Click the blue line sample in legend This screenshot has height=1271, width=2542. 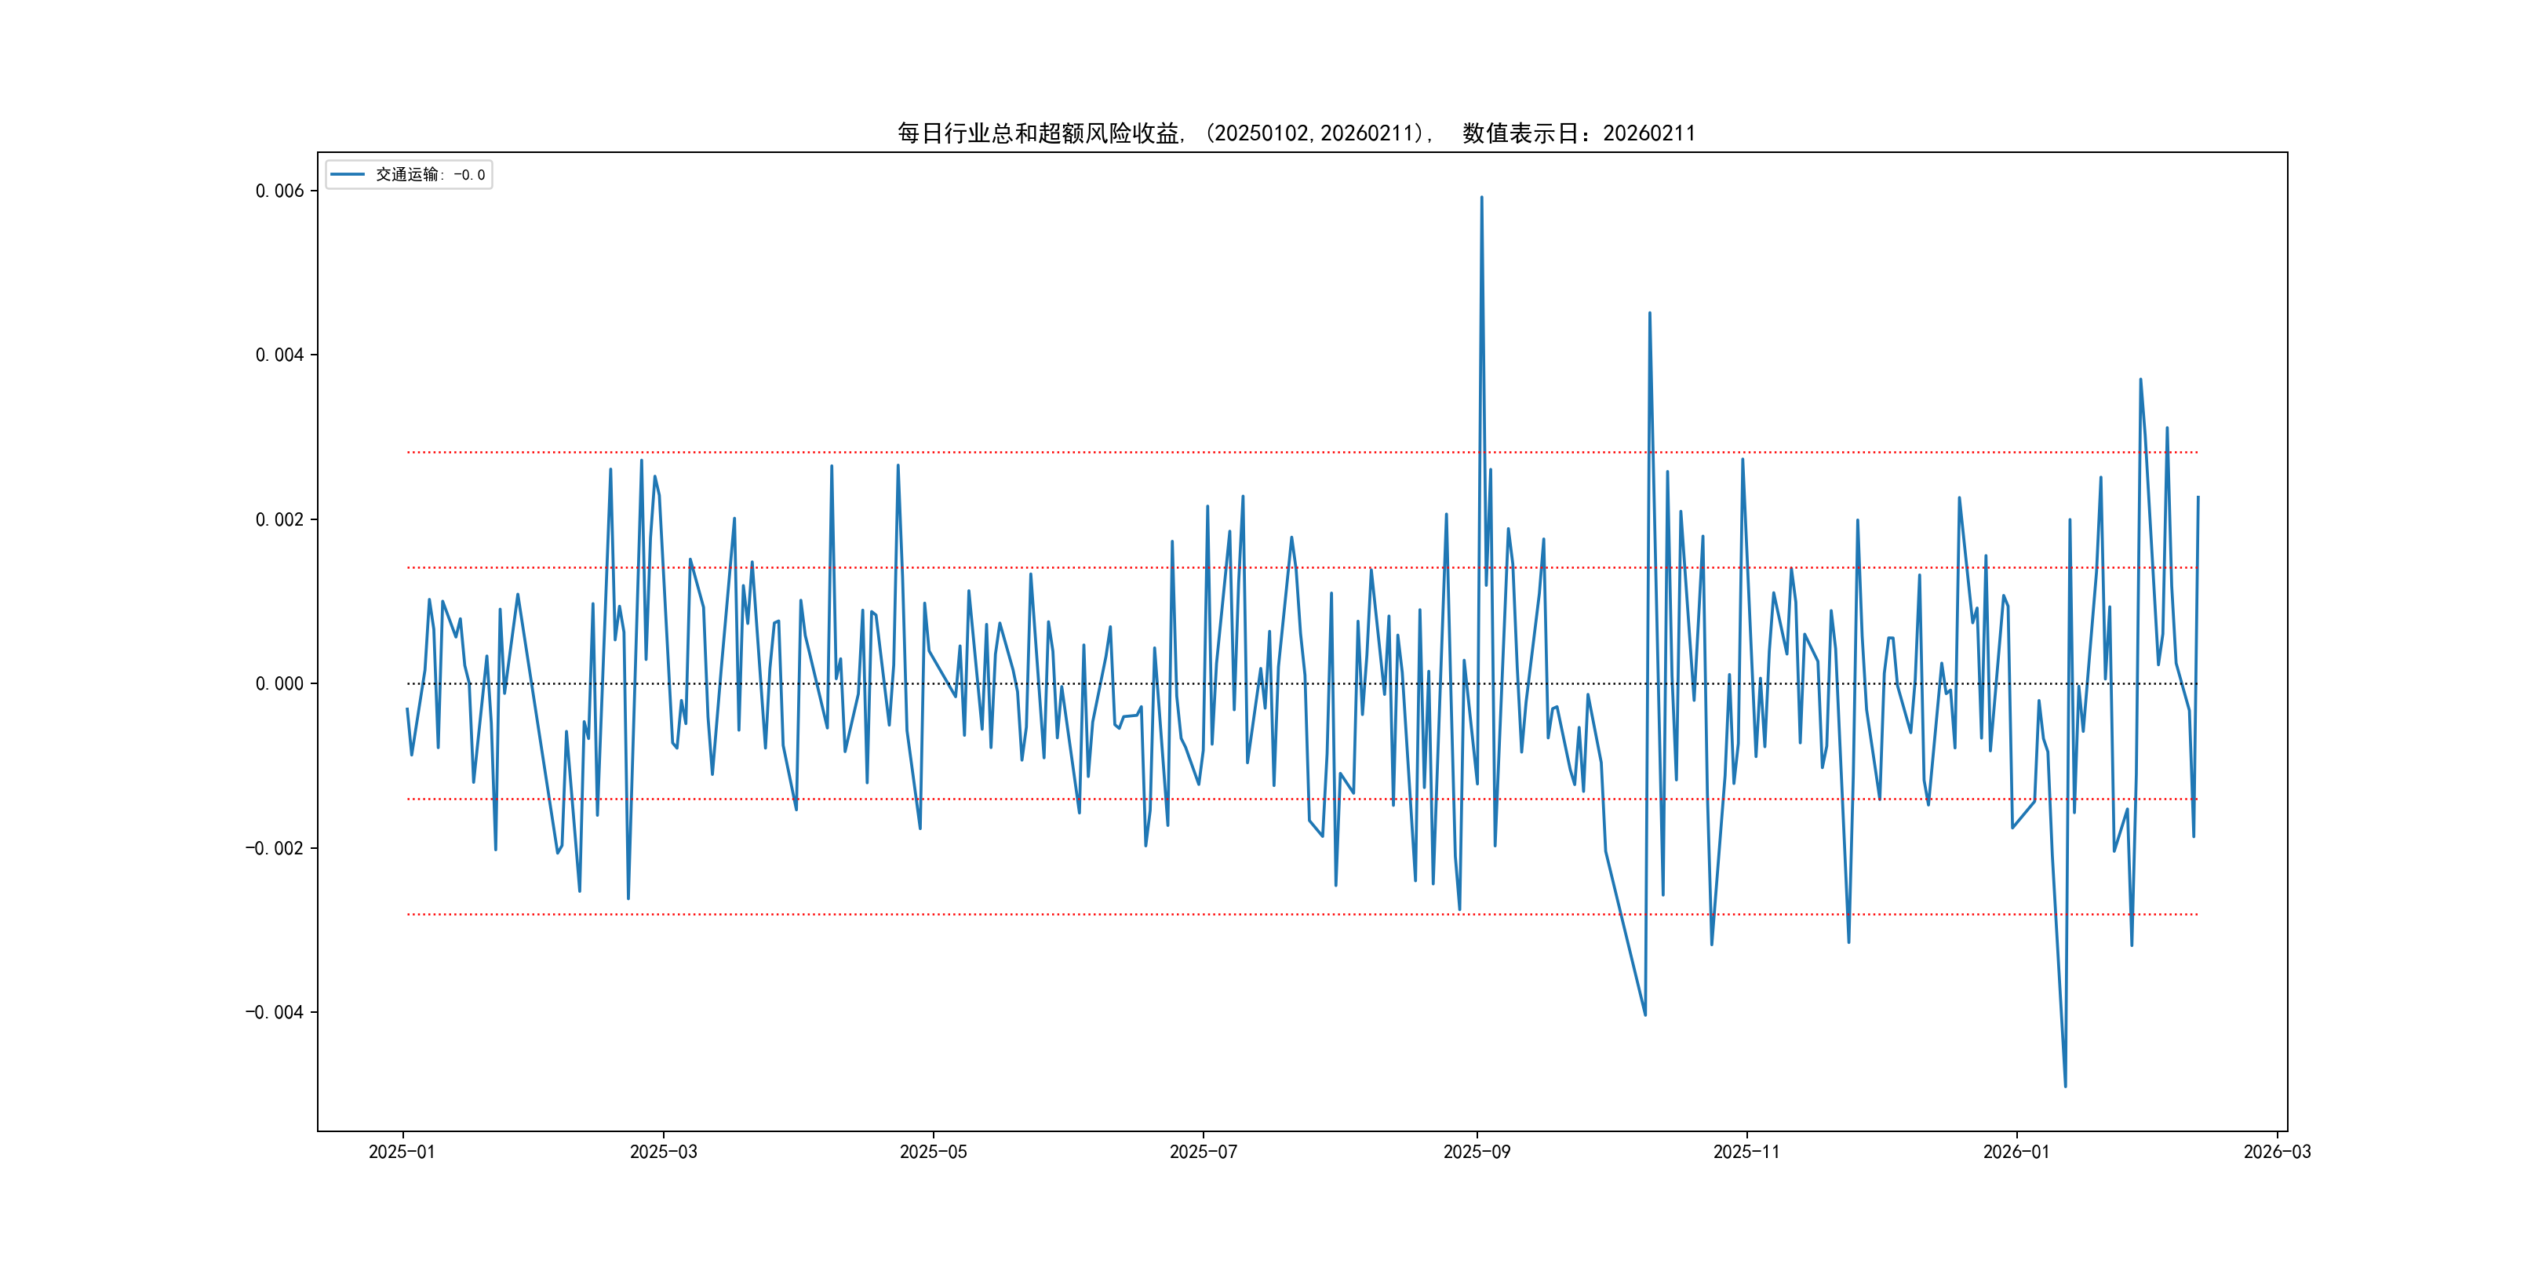click(x=348, y=175)
